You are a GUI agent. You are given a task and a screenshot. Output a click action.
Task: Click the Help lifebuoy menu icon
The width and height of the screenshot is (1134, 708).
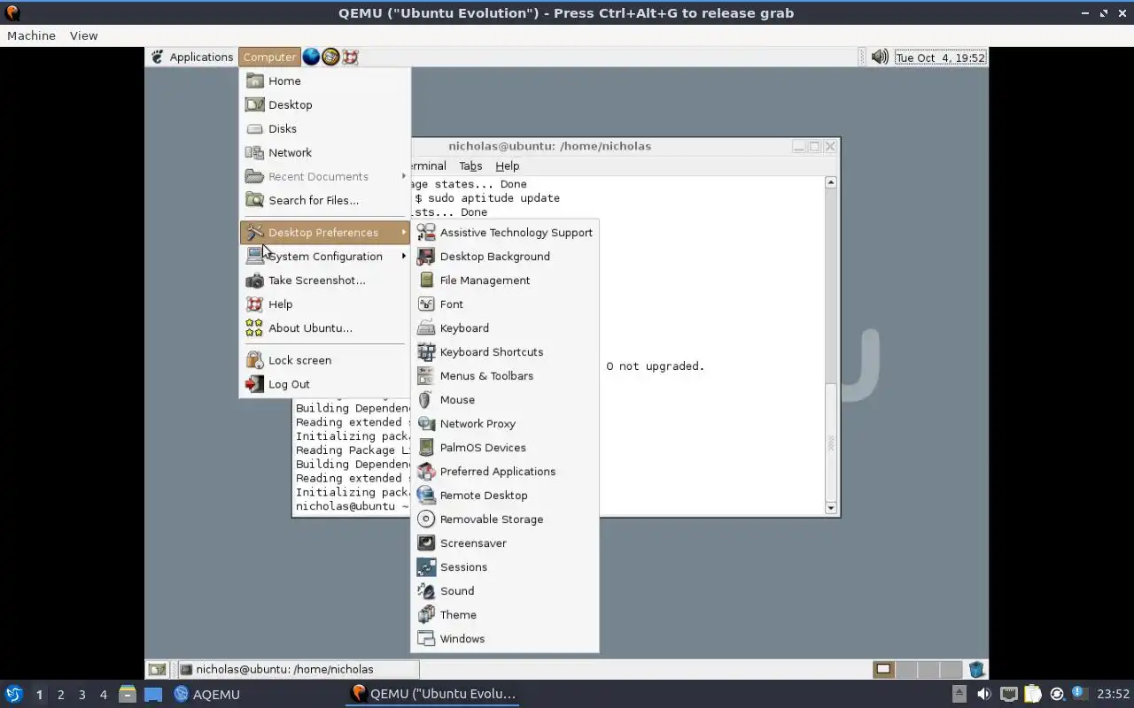(254, 304)
